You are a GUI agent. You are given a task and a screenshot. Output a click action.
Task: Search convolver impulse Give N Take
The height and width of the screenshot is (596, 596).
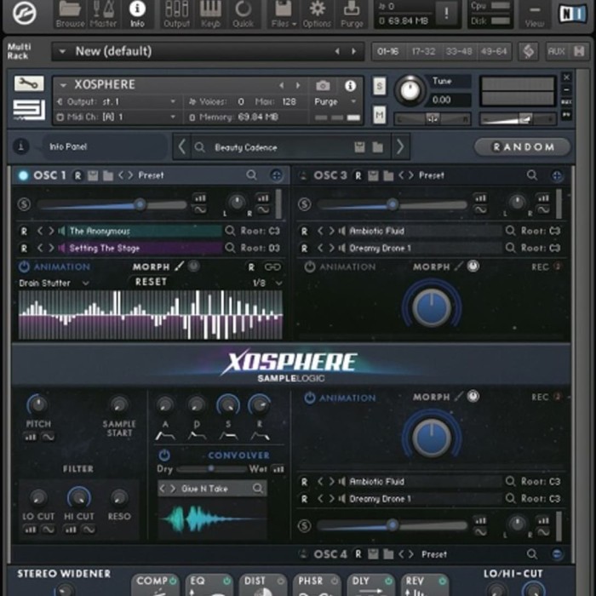click(258, 488)
